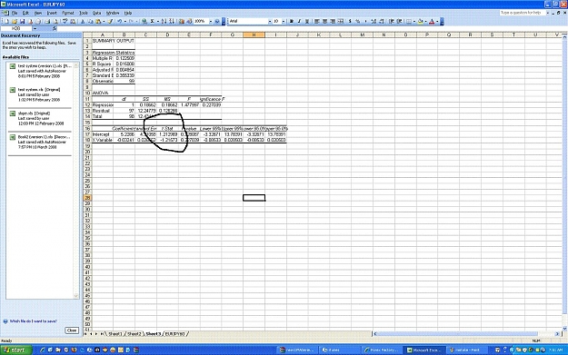This screenshot has width=568, height=355.
Task: Open the recovered 'slope.xls [Original]' file
Action: (x=41, y=118)
